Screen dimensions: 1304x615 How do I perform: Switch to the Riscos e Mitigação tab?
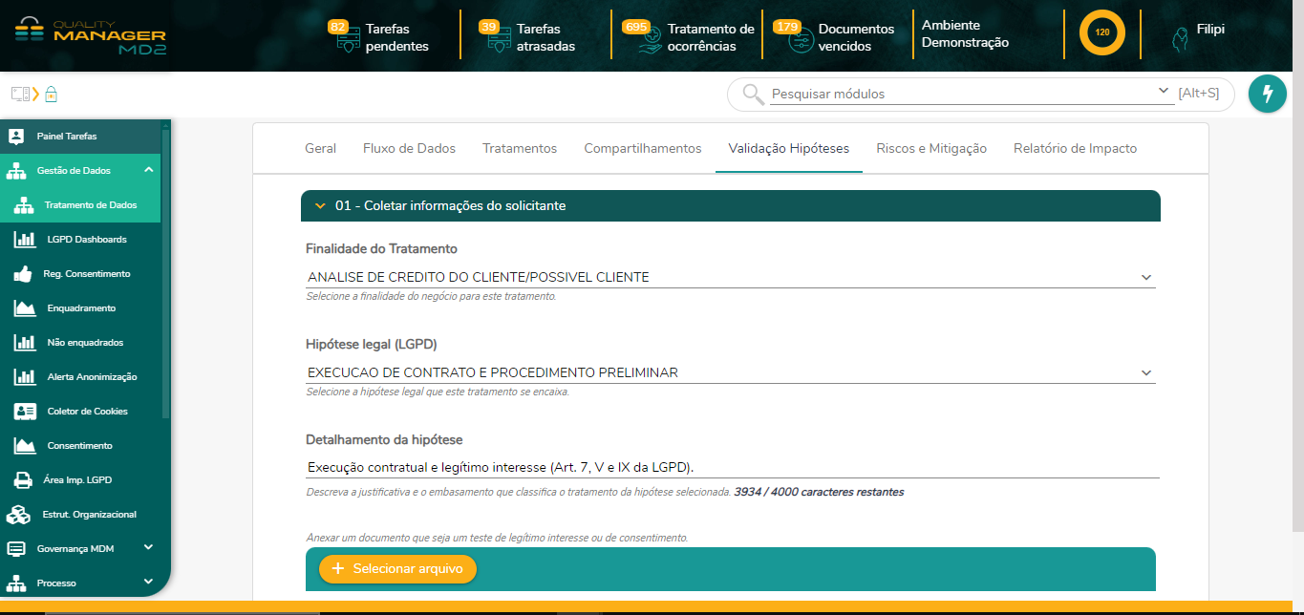(x=930, y=149)
